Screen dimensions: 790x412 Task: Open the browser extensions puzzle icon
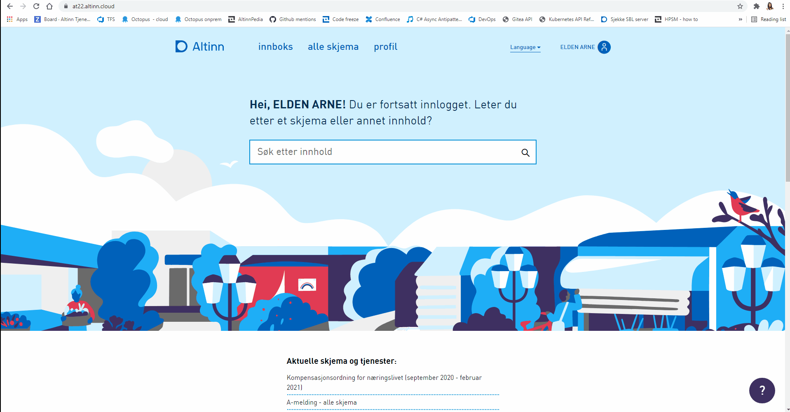(756, 6)
